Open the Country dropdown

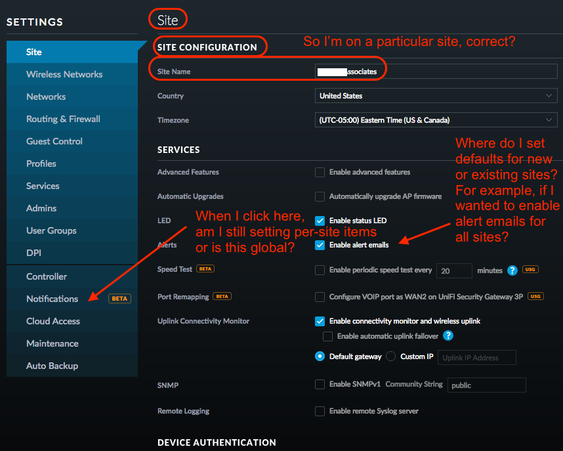pyautogui.click(x=436, y=96)
